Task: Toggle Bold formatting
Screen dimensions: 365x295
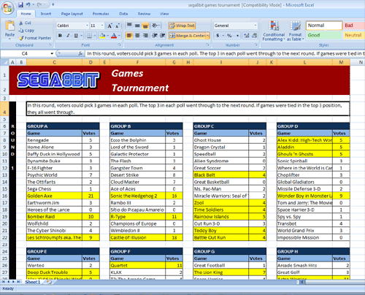Action: (x=60, y=36)
